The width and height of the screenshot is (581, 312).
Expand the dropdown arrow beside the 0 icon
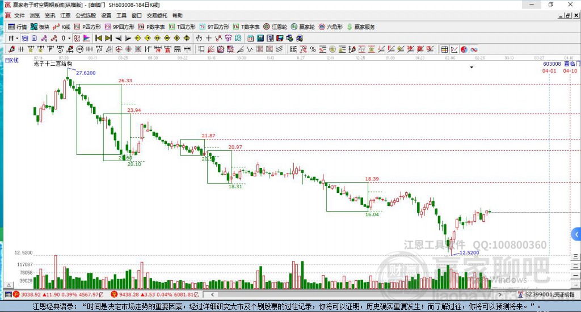click(69, 38)
